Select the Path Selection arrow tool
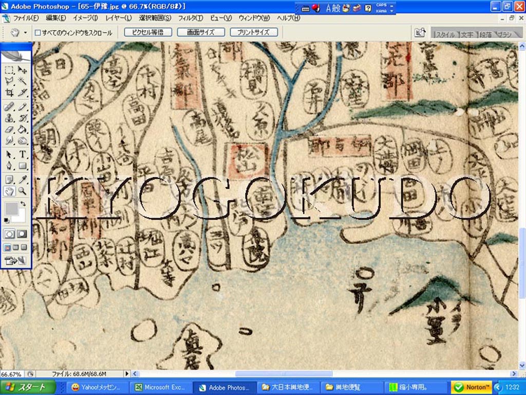Viewport: 526px width, 395px height. click(9, 154)
